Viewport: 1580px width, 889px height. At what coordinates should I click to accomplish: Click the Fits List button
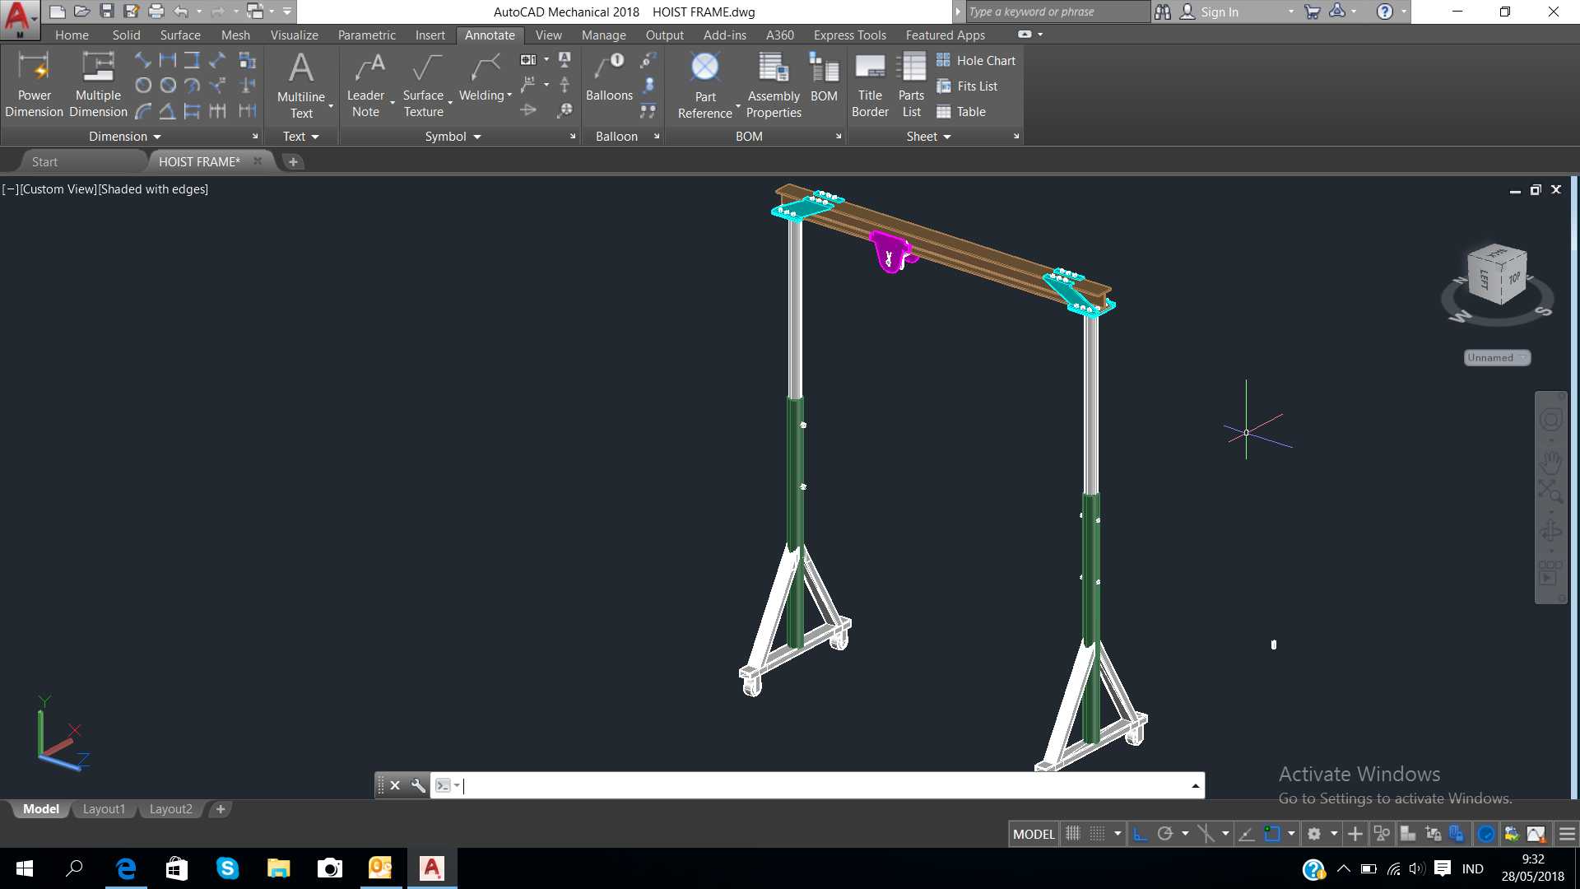point(967,86)
